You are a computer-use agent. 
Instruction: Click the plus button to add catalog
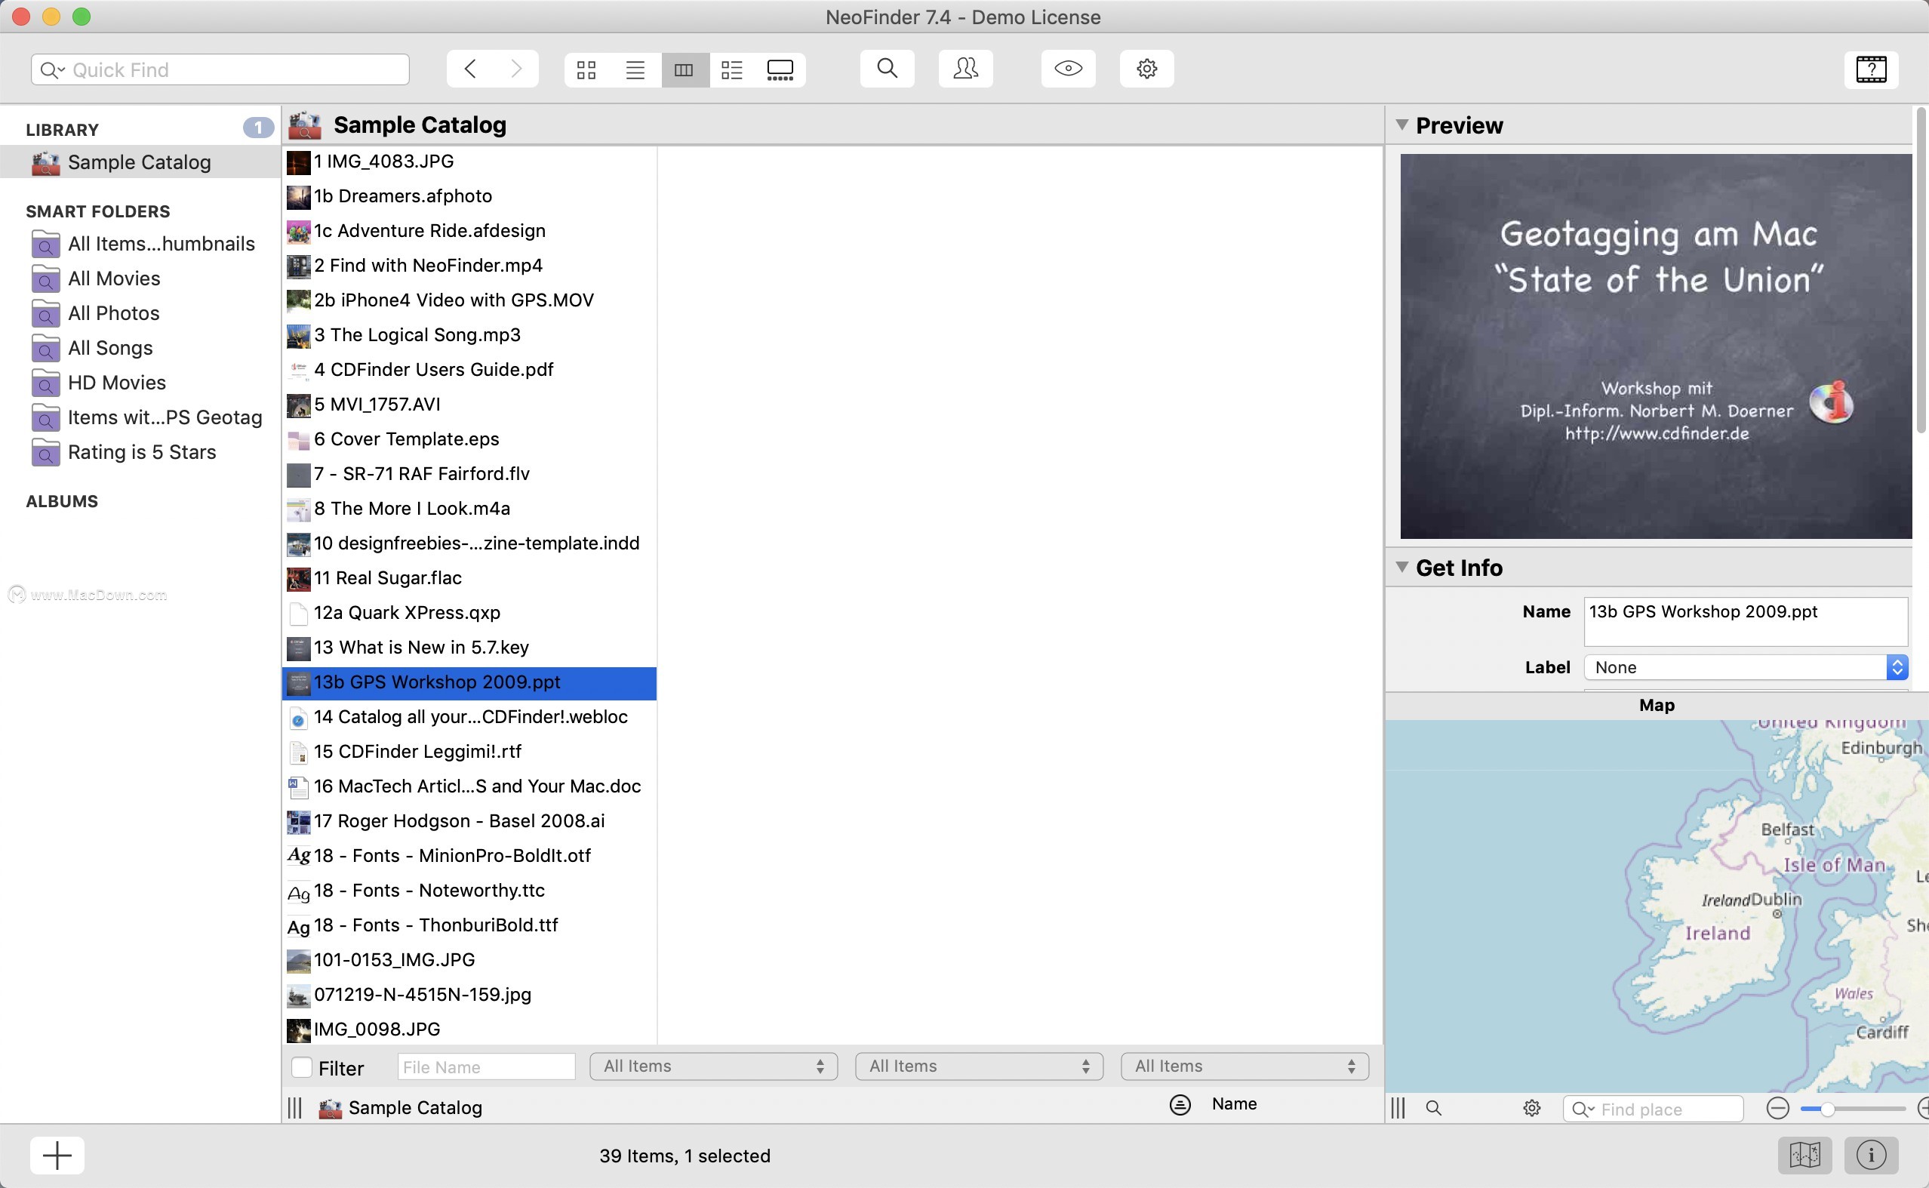[57, 1155]
